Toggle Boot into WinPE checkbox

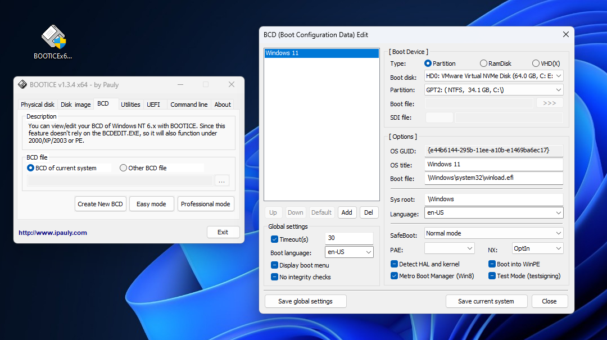(x=492, y=264)
